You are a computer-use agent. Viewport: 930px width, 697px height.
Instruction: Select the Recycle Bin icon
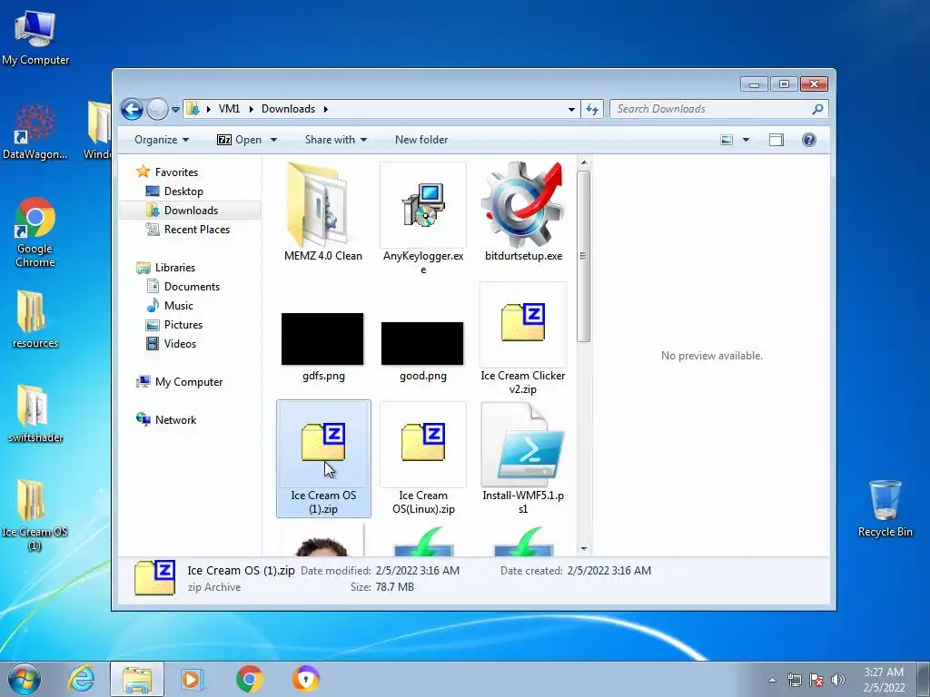[x=885, y=508]
